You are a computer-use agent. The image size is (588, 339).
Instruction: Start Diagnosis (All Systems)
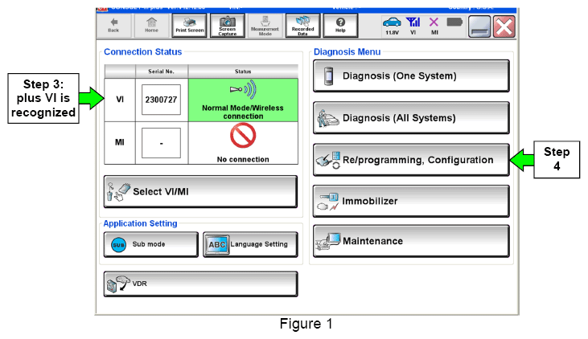(411, 118)
